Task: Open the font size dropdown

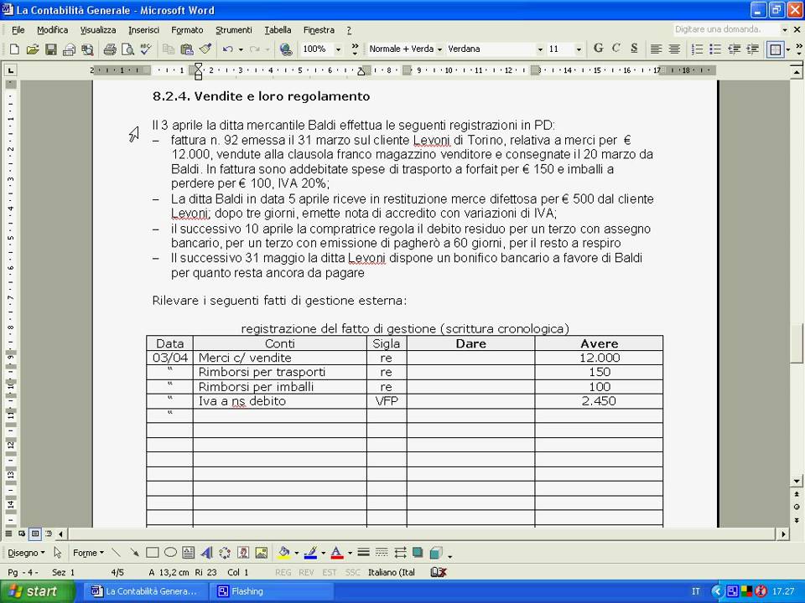Action: (x=579, y=49)
